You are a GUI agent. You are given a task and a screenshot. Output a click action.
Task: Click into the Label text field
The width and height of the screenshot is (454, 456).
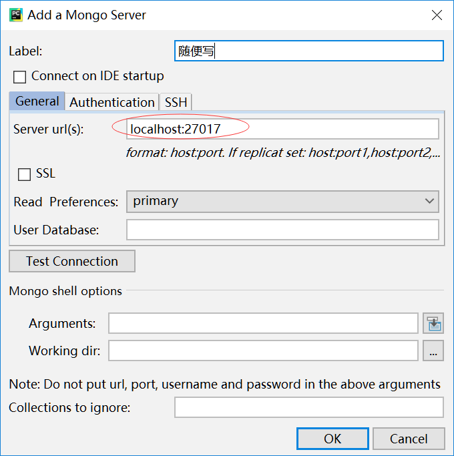pos(308,51)
